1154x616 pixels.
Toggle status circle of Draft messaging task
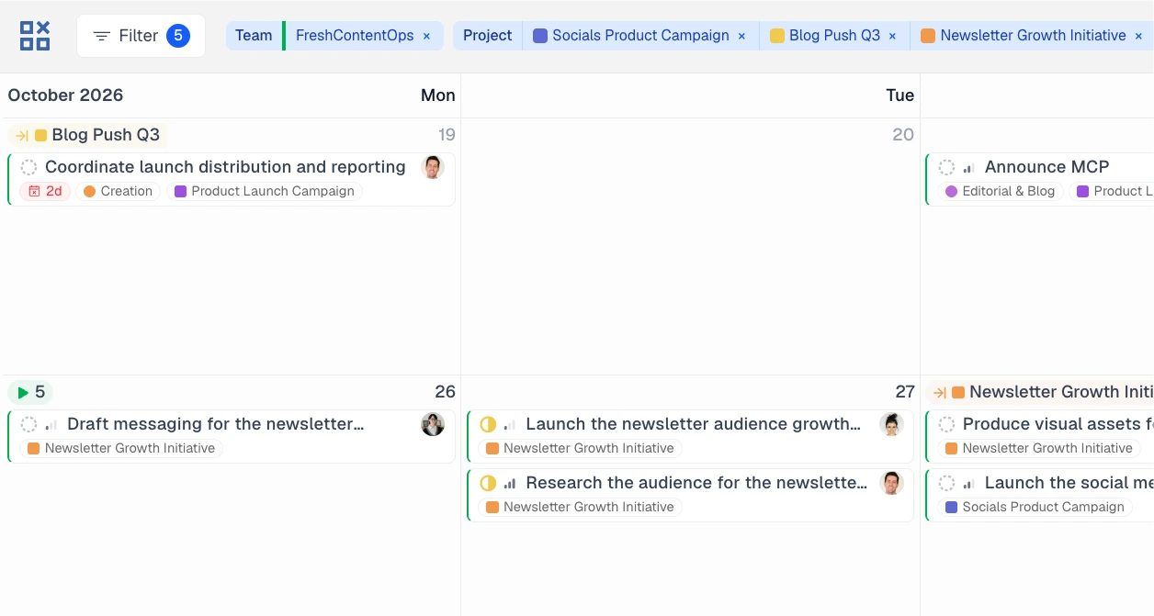(x=28, y=424)
